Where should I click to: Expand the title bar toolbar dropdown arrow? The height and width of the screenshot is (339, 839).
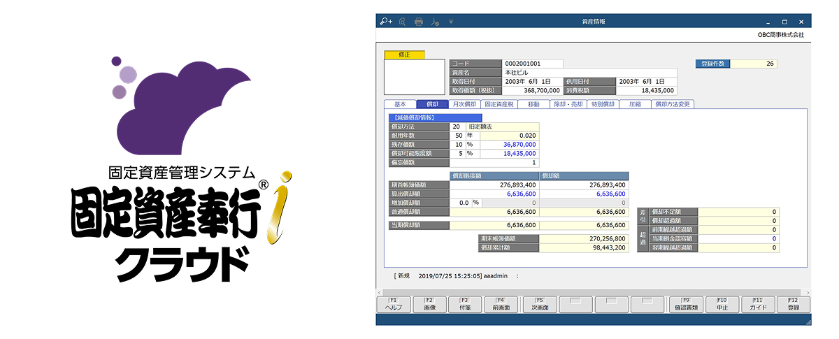pyautogui.click(x=451, y=22)
